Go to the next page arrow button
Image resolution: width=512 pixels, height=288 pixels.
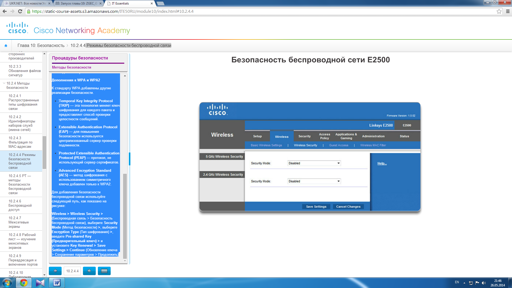89,271
